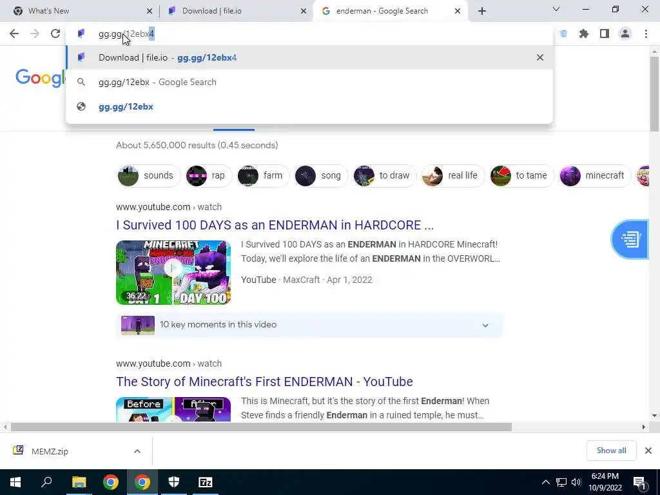The width and height of the screenshot is (660, 495).
Task: Open the downloaded MEMZ.zip file
Action: point(50,451)
